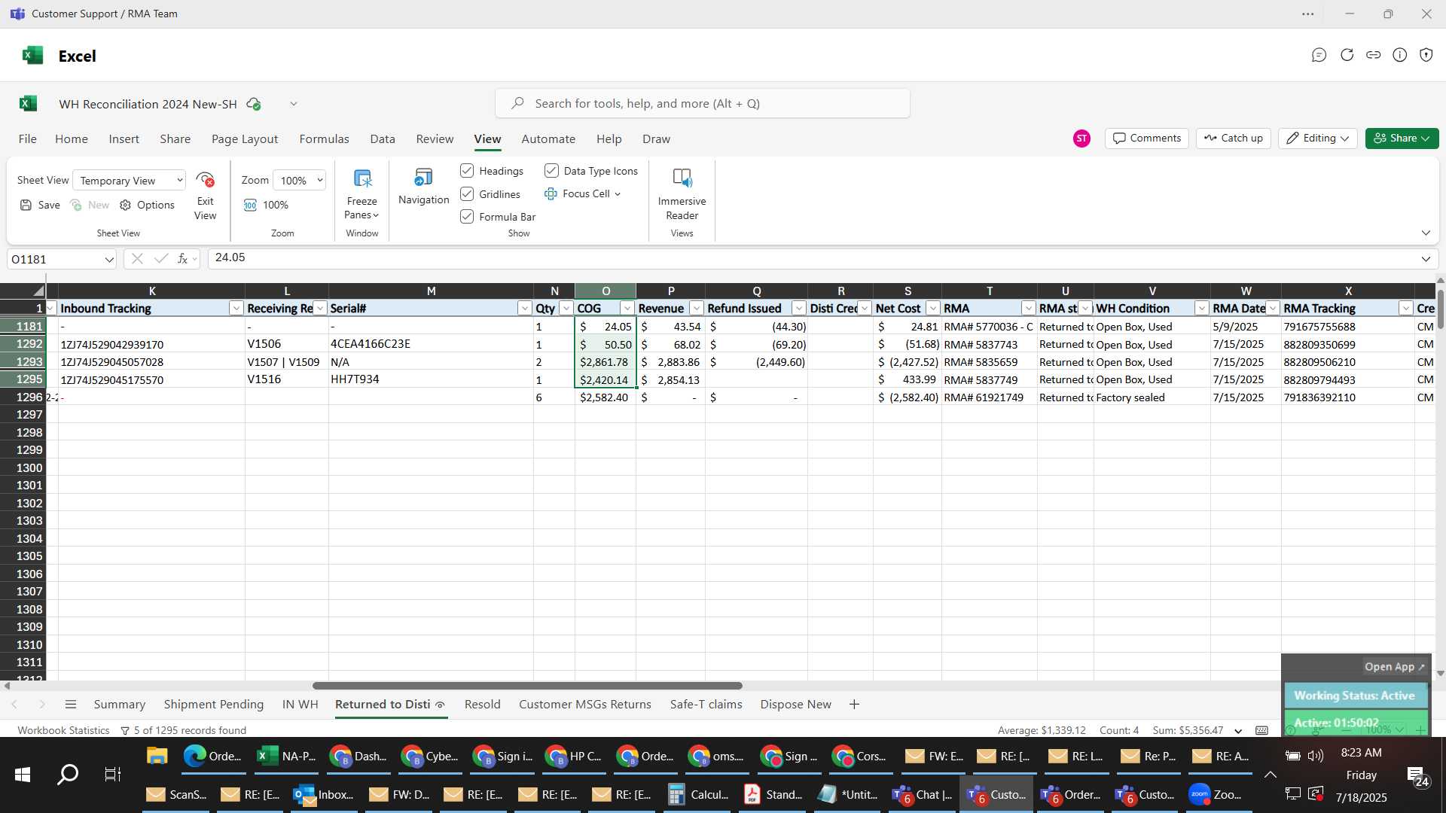
Task: Click the Exit View icon
Action: (205, 180)
